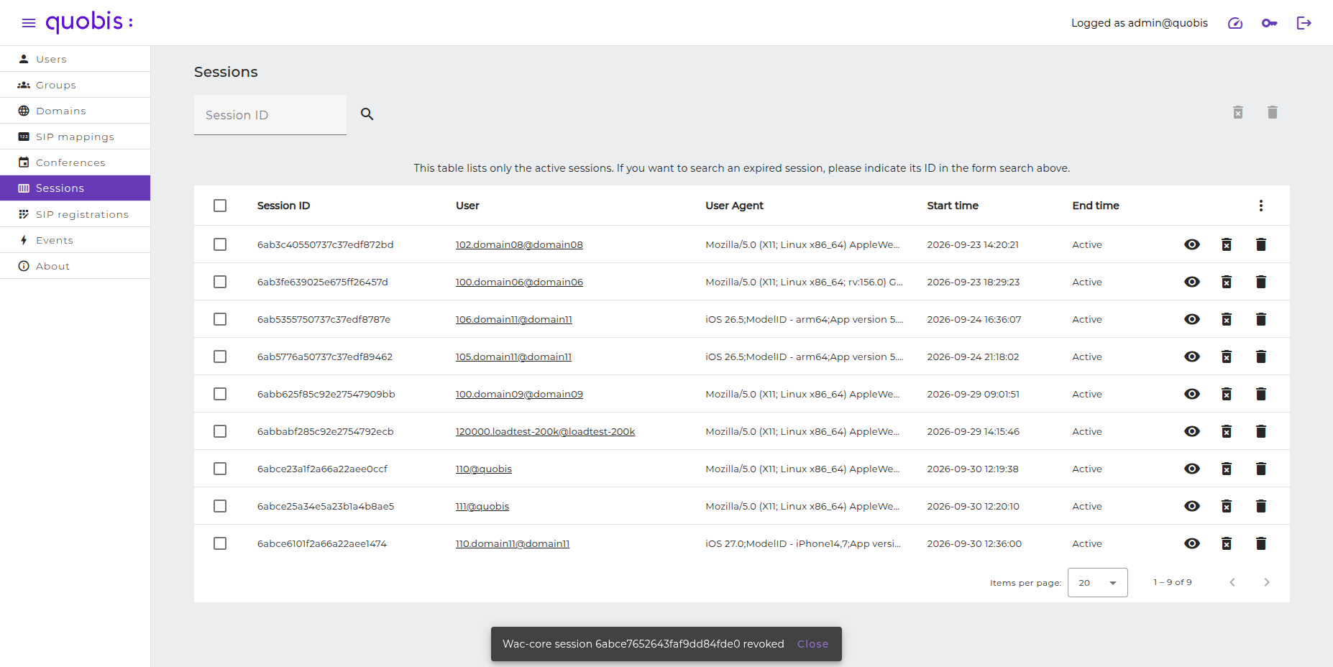Open user link 120000.loadtest-200k@loadtest-200k

click(x=545, y=431)
